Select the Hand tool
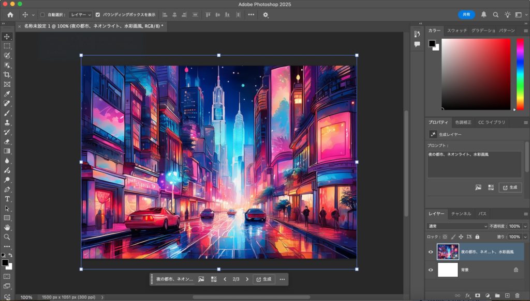Viewport: 530px width, 301px height. coord(7,227)
